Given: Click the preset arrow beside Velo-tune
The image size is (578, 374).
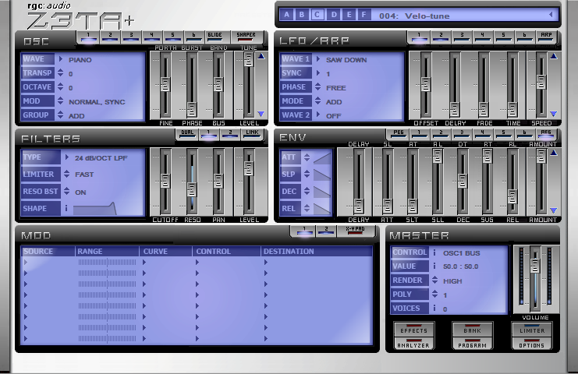Looking at the screenshot, I should click(x=551, y=15).
